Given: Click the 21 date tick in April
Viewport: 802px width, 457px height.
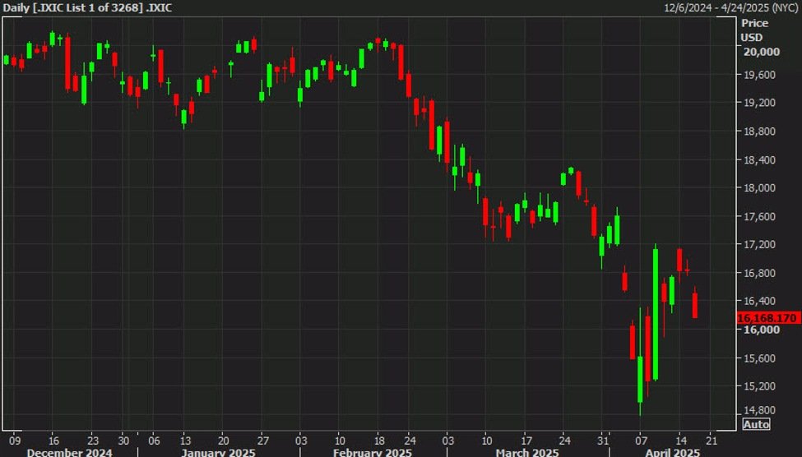Looking at the screenshot, I should (x=711, y=439).
